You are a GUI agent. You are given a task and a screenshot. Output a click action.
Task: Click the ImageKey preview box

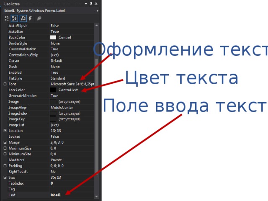(x=53, y=119)
